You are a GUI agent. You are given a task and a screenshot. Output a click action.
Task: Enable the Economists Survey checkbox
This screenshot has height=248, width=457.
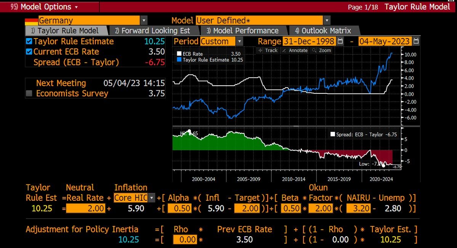tap(29, 94)
